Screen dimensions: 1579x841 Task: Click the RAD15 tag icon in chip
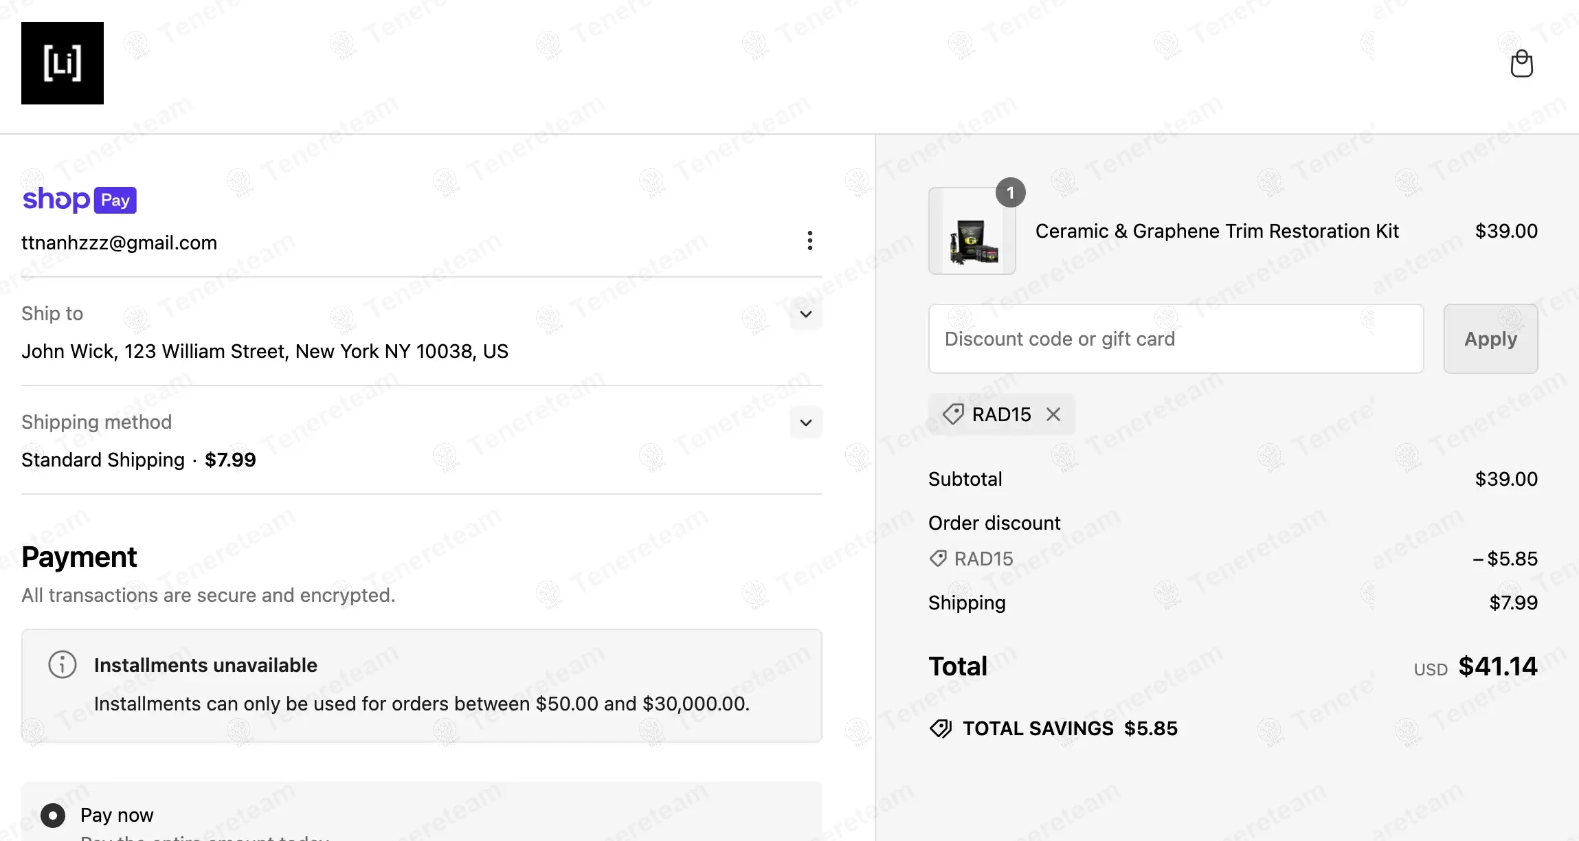pos(953,414)
